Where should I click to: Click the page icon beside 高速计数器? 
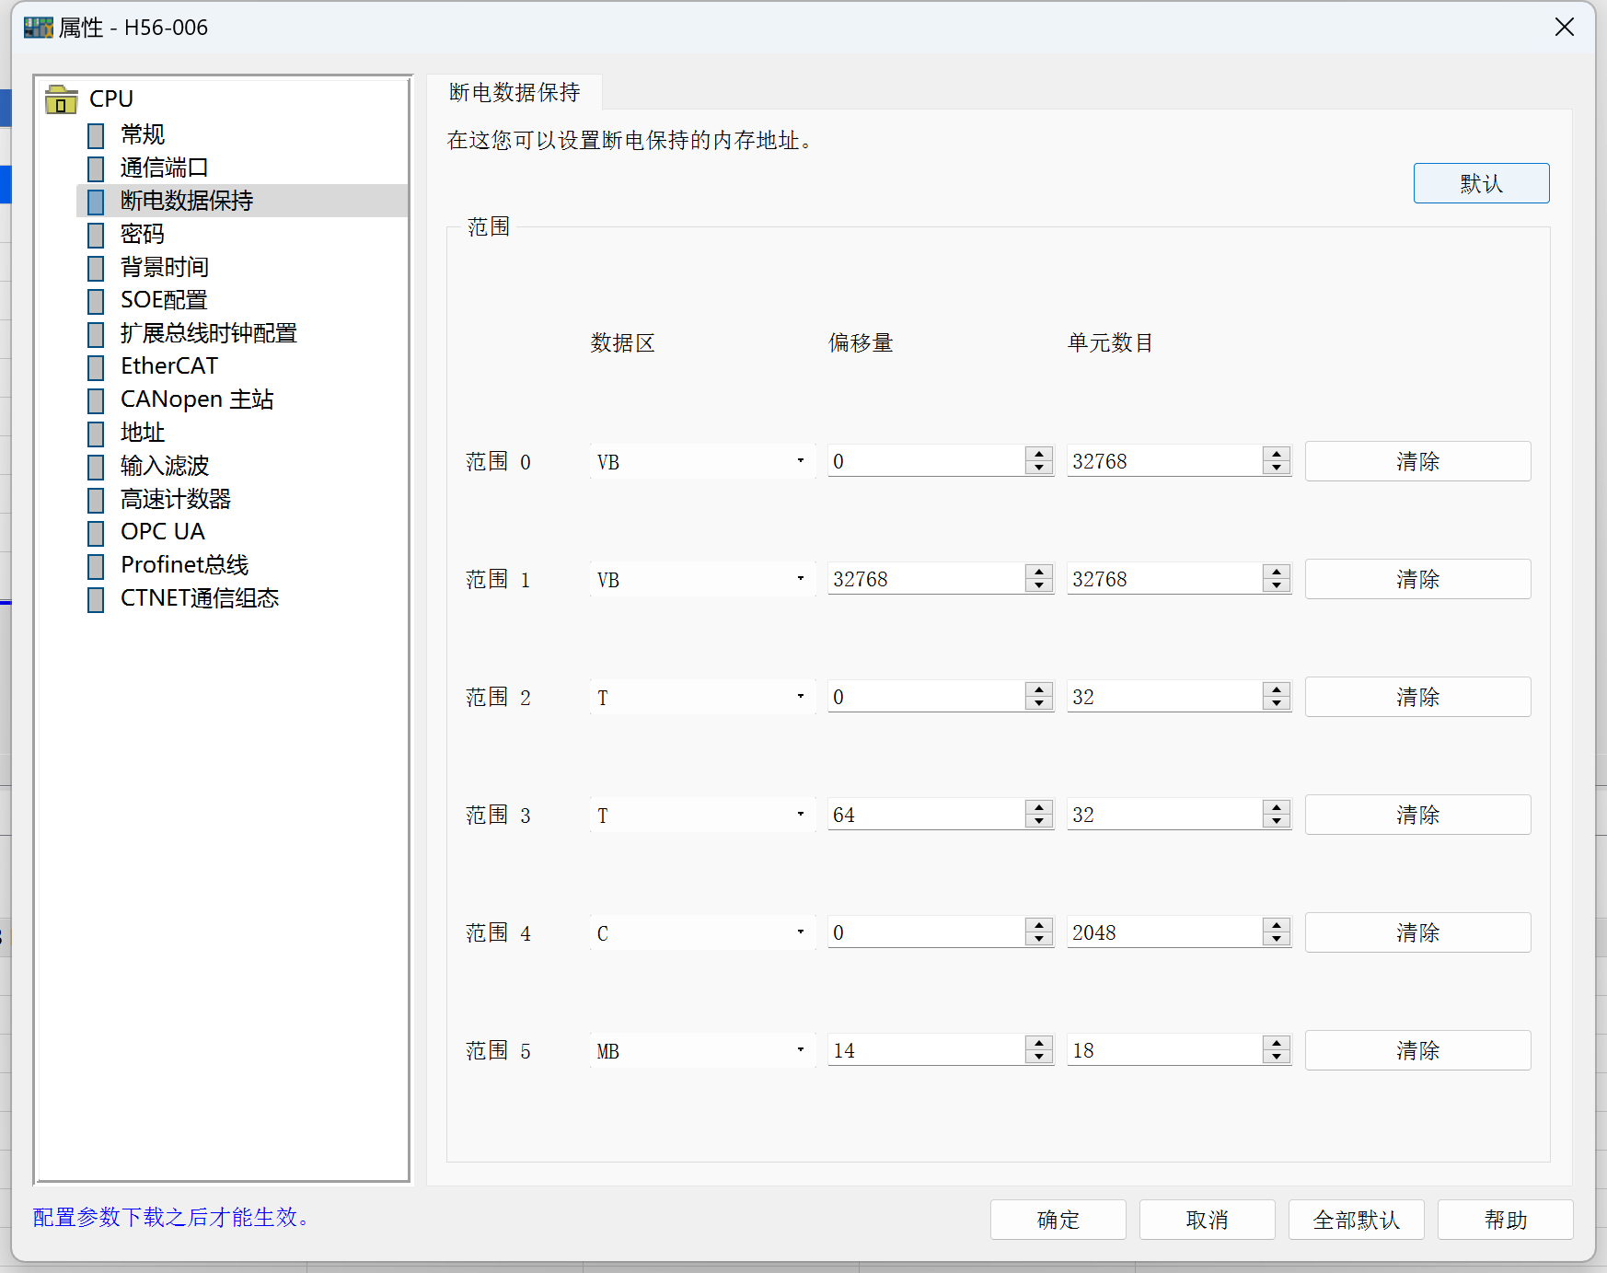click(96, 500)
